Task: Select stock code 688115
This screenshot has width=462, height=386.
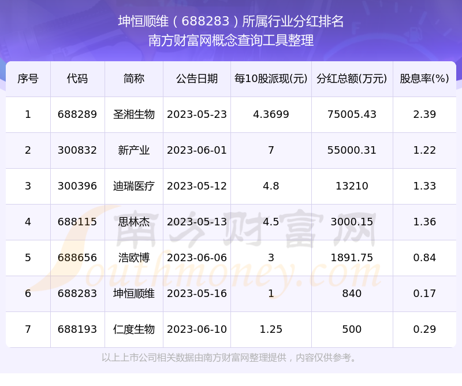Action: pyautogui.click(x=77, y=222)
